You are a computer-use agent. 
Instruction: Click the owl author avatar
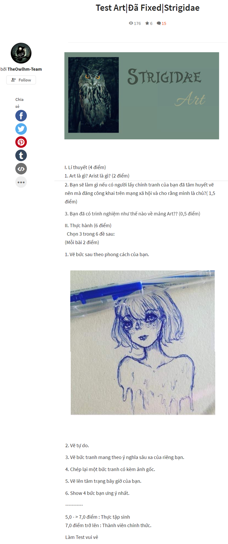tap(21, 53)
